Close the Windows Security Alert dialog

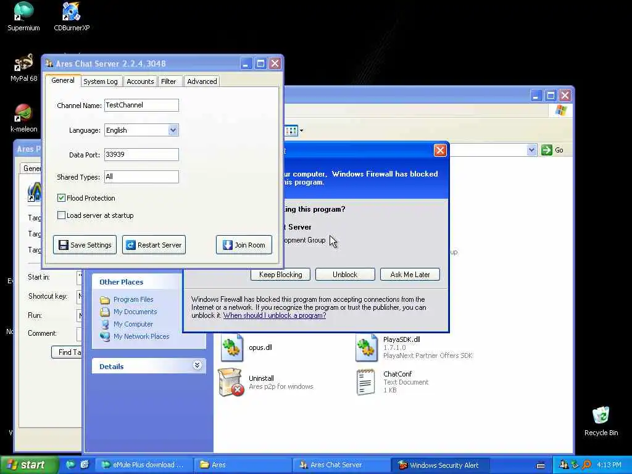[x=439, y=151]
